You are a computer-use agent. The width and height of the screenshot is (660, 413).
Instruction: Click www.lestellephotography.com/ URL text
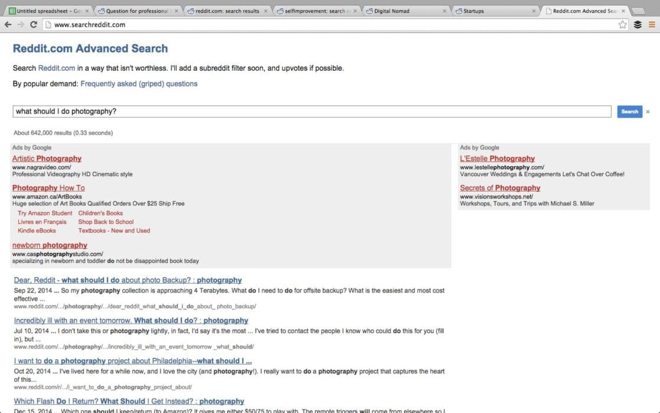coord(502,167)
